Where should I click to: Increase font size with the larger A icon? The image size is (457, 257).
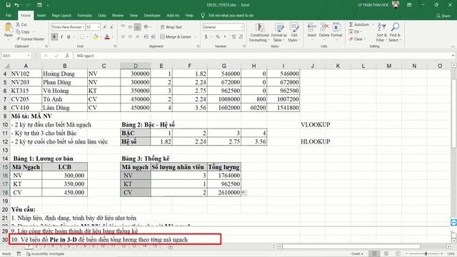pos(105,27)
